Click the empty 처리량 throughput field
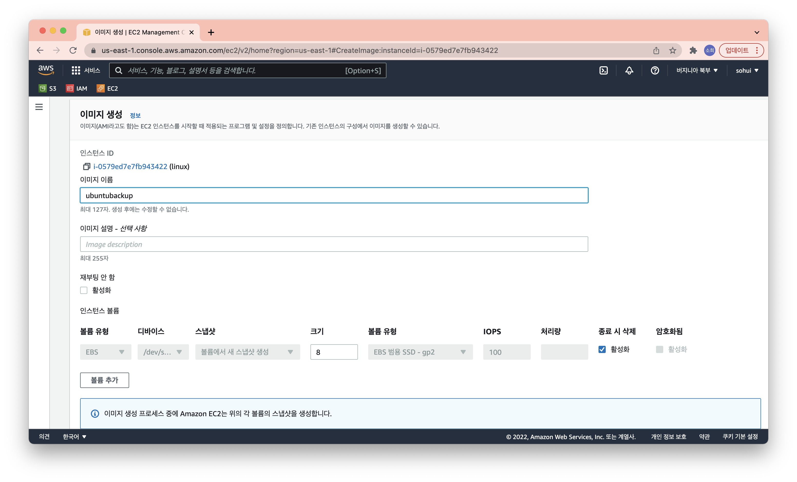Image resolution: width=797 pixels, height=482 pixels. (x=564, y=352)
